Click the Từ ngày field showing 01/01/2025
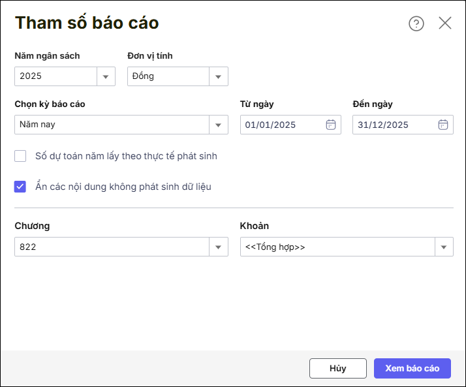466x387 pixels. 282,125
